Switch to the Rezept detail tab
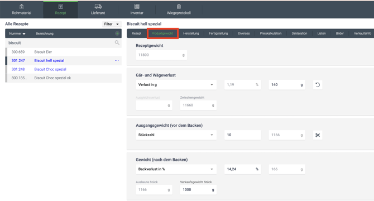 tap(136, 33)
